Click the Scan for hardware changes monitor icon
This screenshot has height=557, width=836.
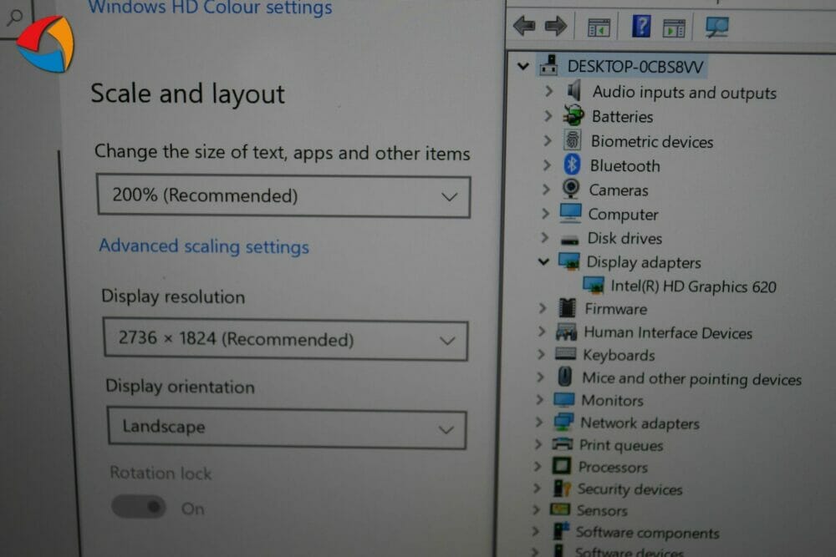[717, 27]
